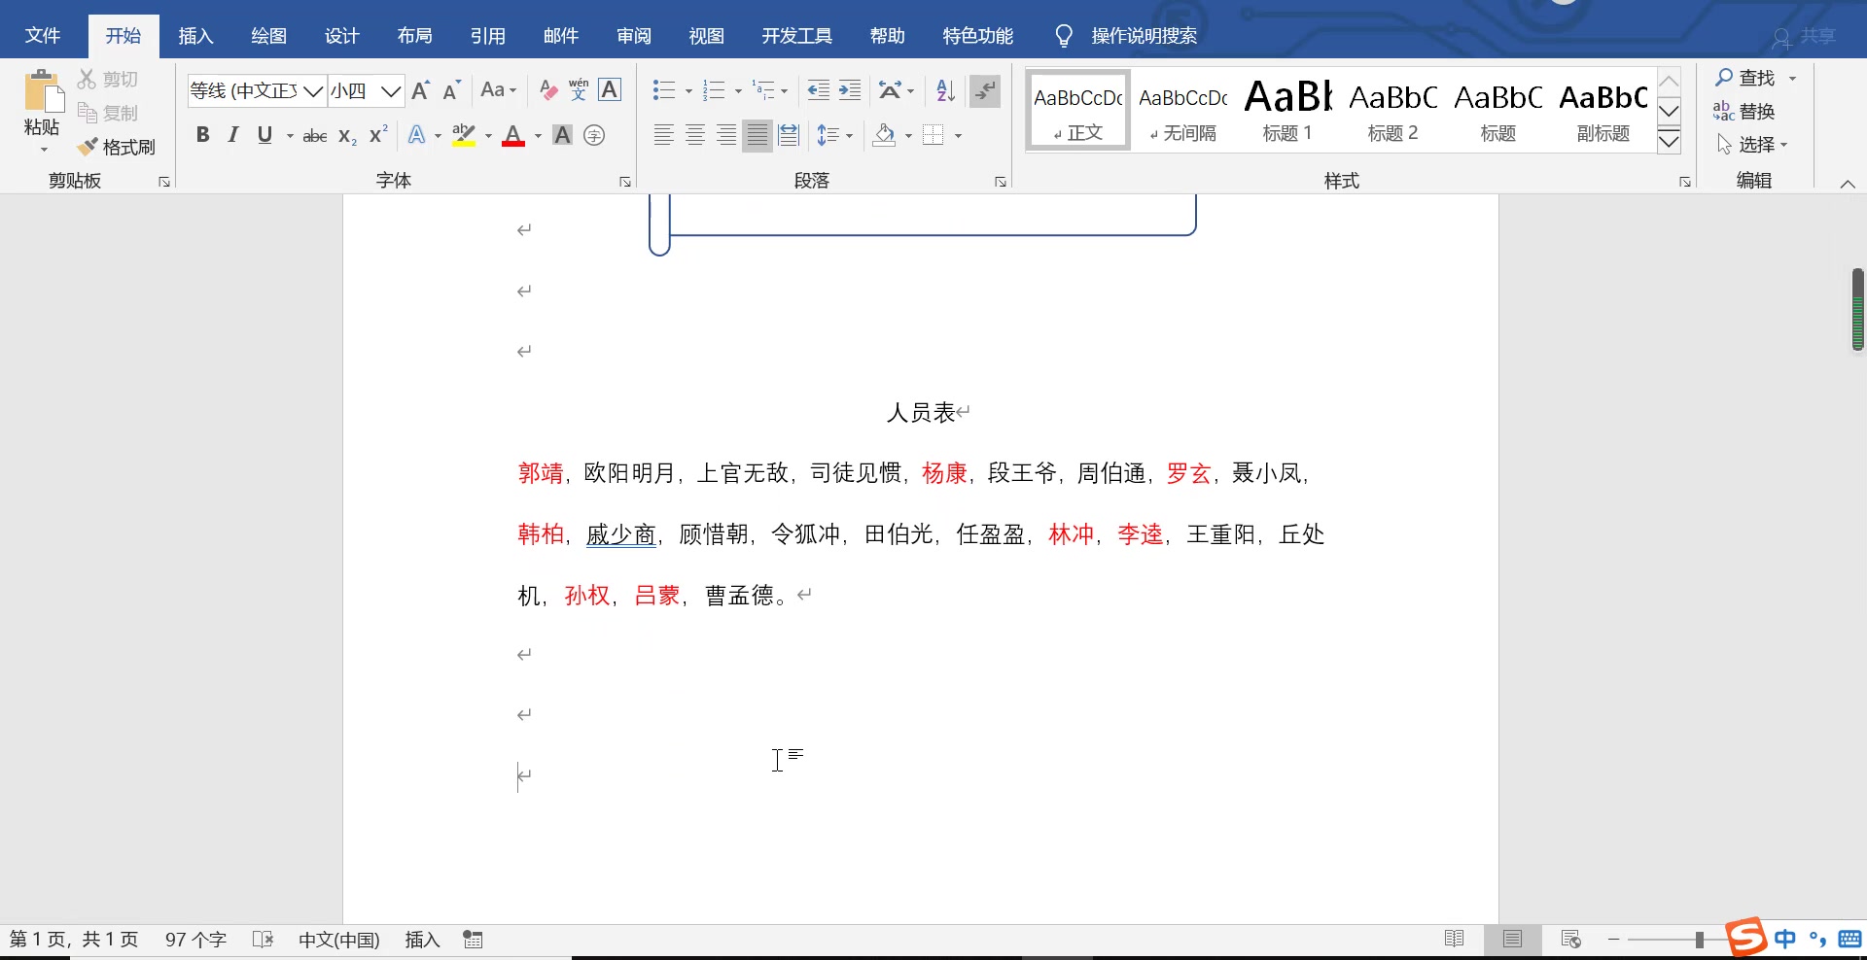Viewport: 1867px width, 960px height.
Task: Expand the font color dropdown arrow
Action: tap(538, 136)
